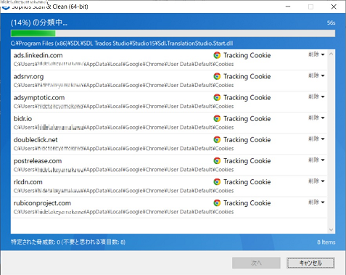This screenshot has height=275, width=346.
Task: Click the キャンセル button
Action: (x=310, y=263)
